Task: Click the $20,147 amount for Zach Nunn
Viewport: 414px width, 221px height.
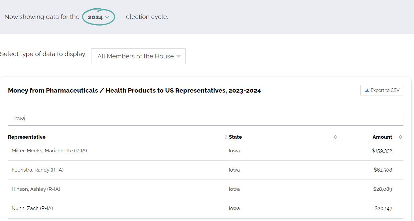Action: pos(384,208)
